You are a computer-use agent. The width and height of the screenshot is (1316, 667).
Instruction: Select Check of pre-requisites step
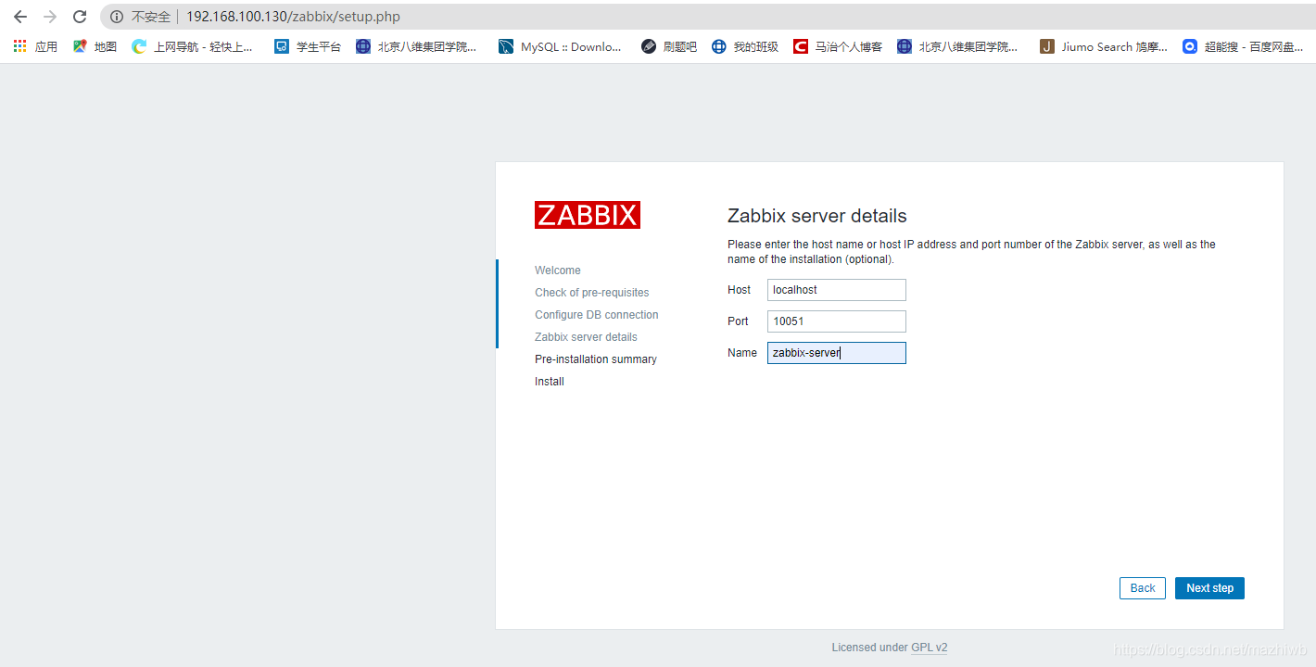click(592, 293)
